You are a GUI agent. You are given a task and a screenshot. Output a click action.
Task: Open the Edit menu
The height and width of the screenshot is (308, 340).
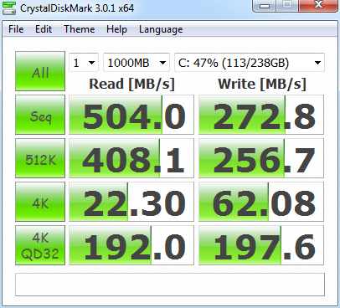(44, 29)
